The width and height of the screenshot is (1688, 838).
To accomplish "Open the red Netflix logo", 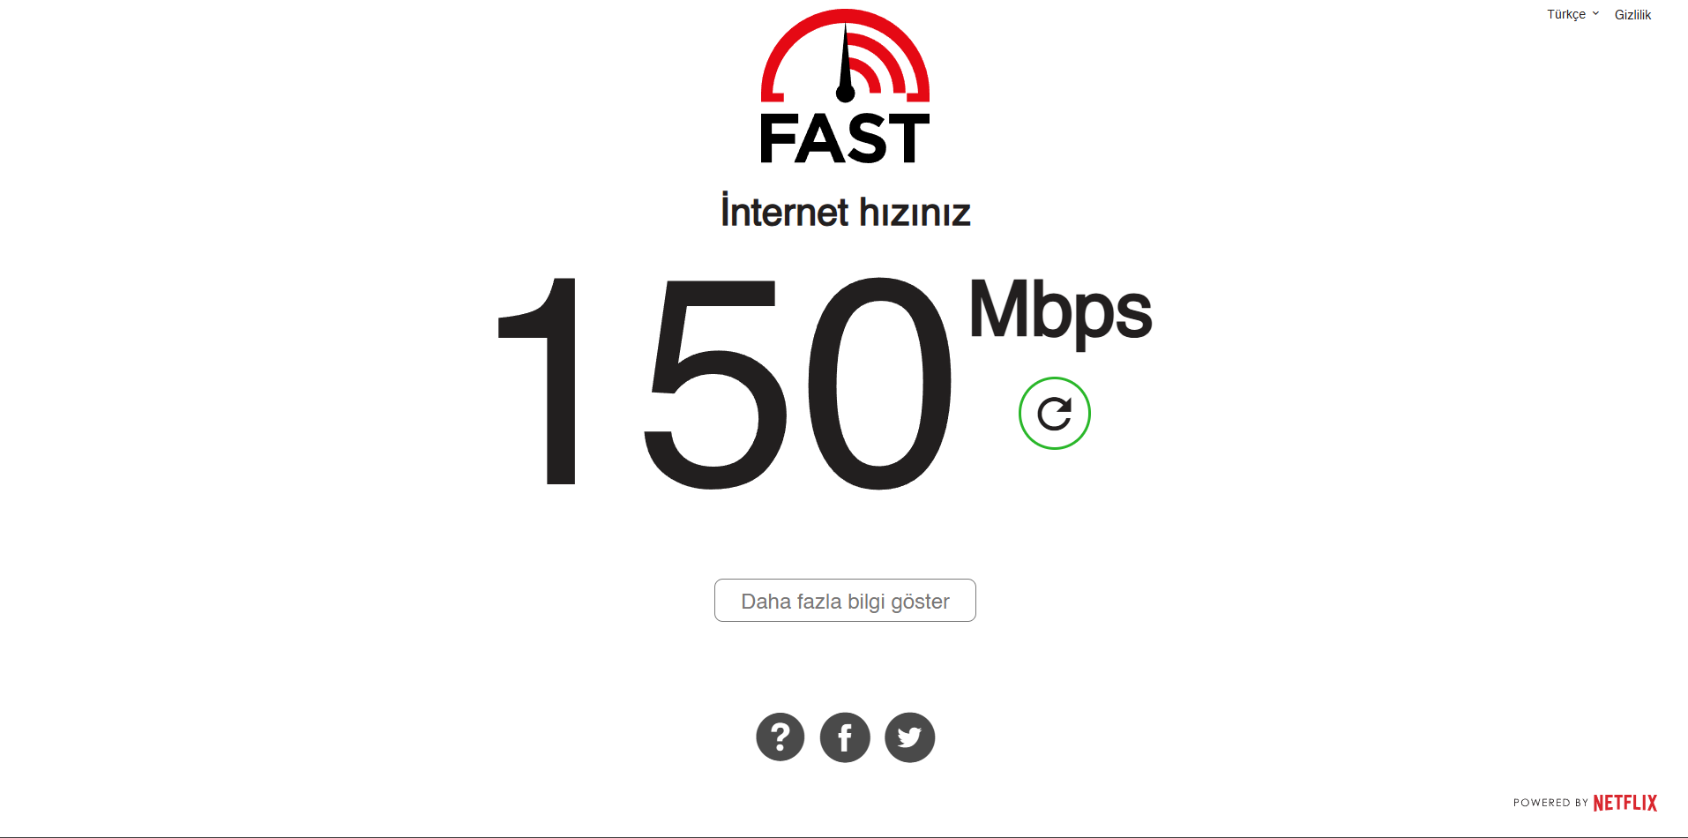I will click(x=1625, y=803).
